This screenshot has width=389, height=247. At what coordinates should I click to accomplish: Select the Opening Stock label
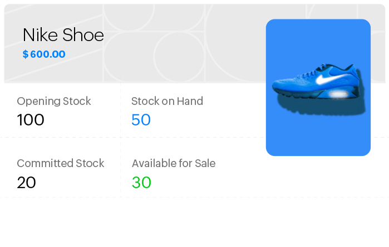click(54, 101)
